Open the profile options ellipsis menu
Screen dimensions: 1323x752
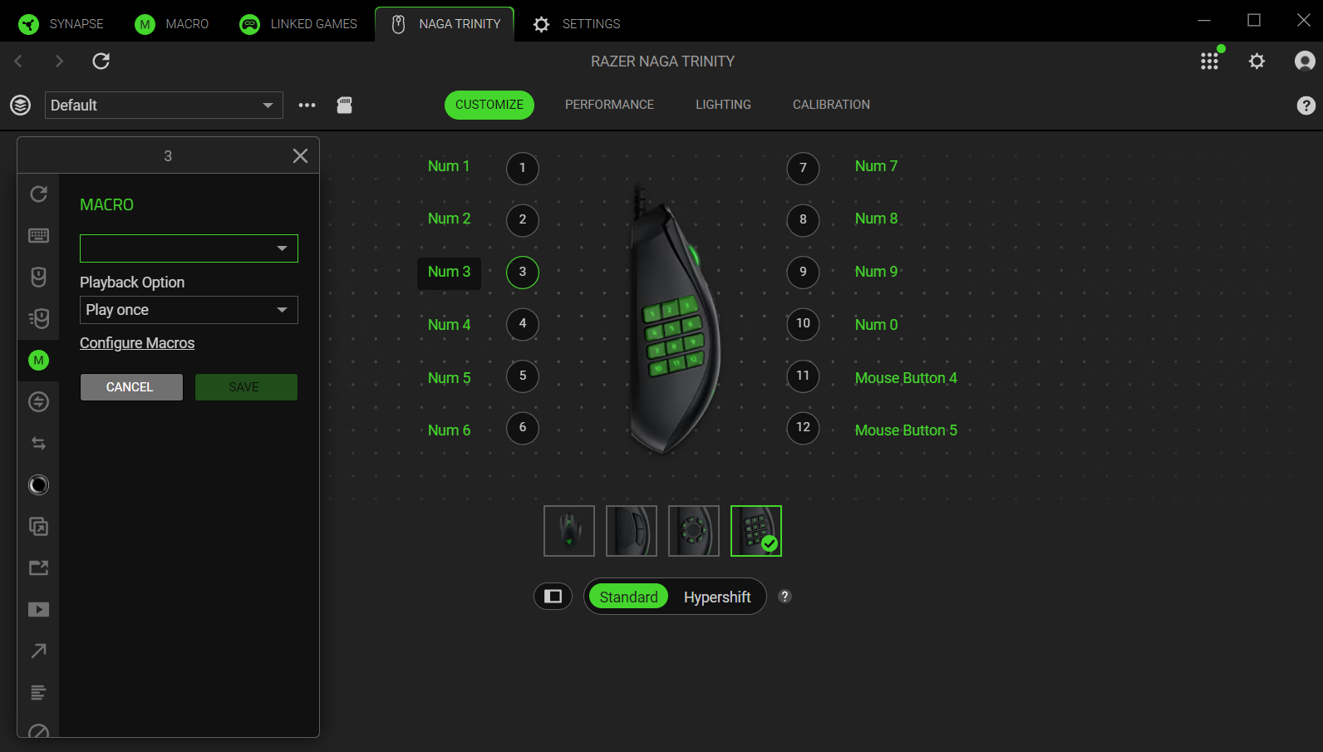[x=307, y=106]
